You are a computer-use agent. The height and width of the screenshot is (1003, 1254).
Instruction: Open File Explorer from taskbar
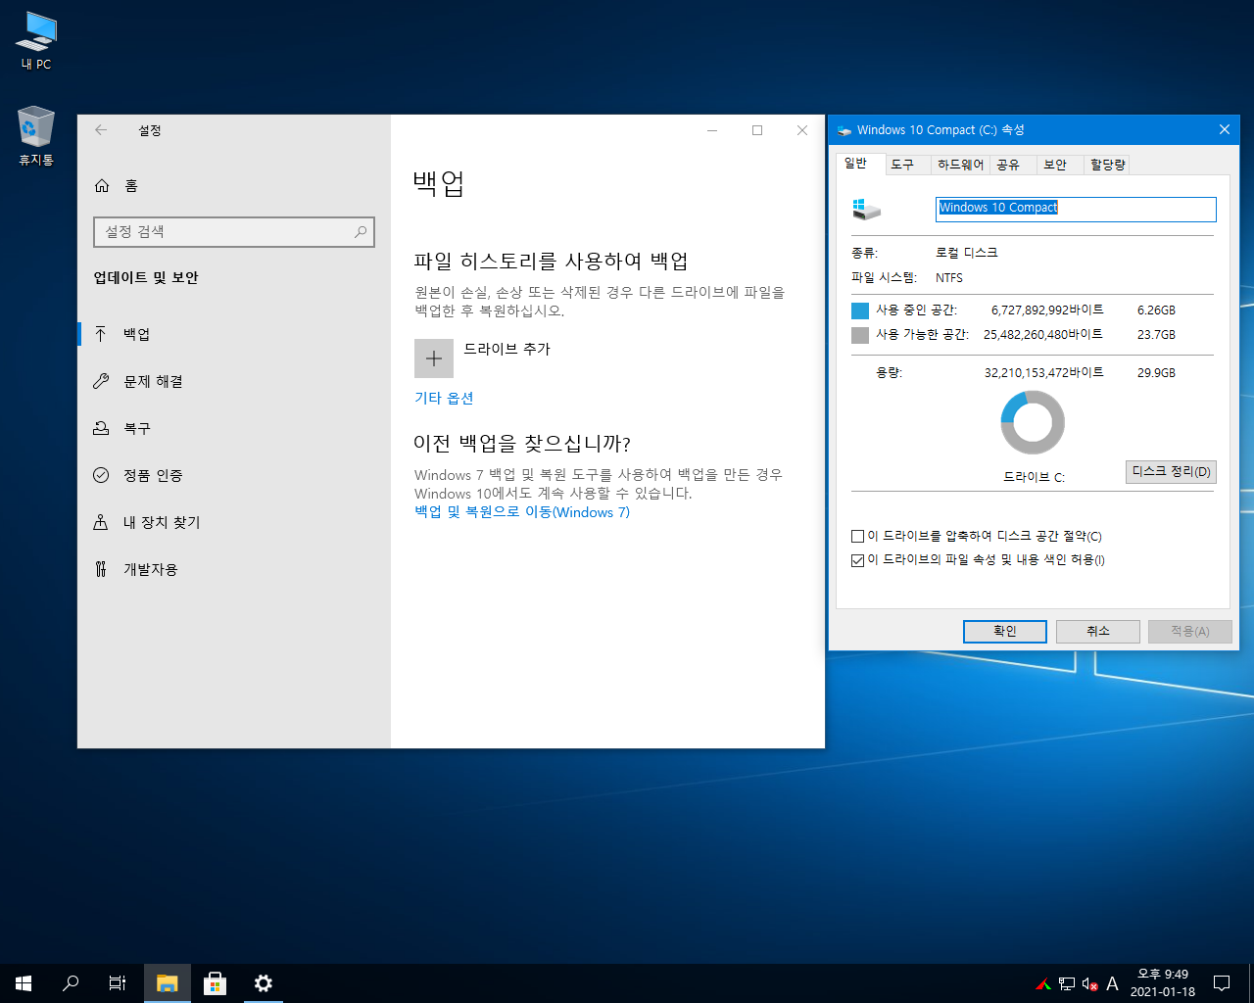coord(168,983)
